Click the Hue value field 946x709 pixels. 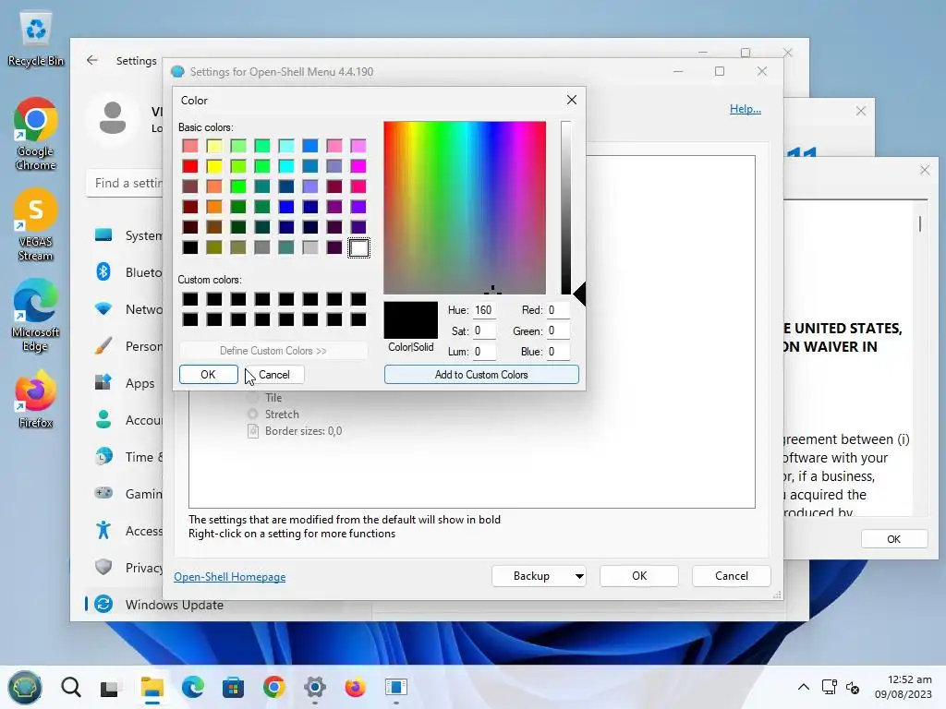[484, 310]
